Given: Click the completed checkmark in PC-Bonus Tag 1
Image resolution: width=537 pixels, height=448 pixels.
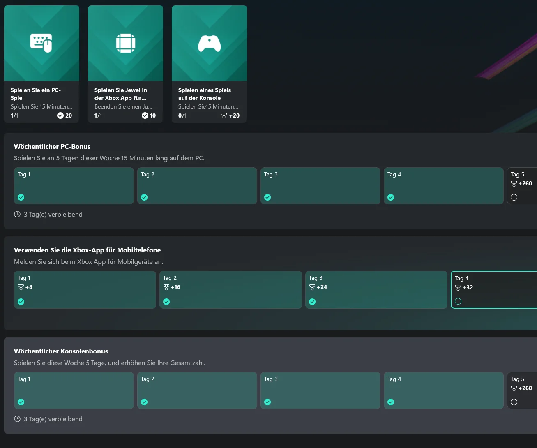Looking at the screenshot, I should coord(21,197).
